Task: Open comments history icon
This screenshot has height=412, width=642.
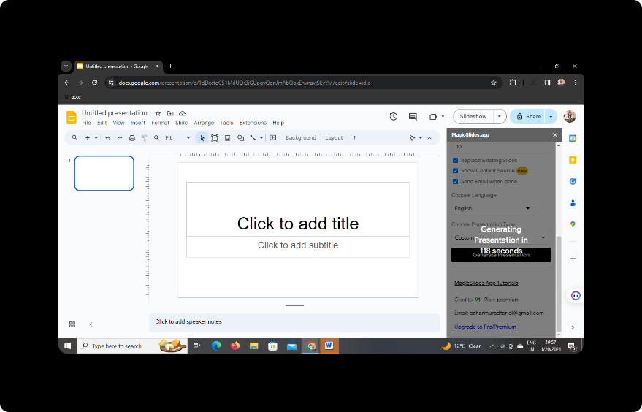Action: [413, 117]
